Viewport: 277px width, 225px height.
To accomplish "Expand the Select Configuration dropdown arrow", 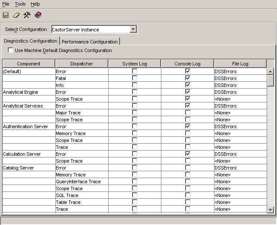I will click(133, 30).
